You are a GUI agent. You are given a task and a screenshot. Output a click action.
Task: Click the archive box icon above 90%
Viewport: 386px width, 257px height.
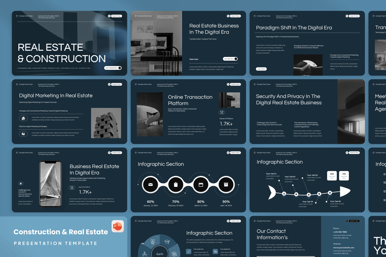tap(226, 185)
